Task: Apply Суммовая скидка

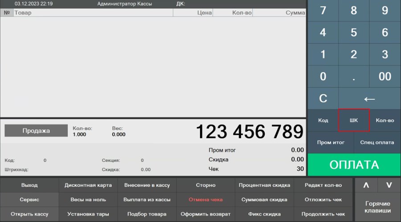Action: click(x=264, y=199)
